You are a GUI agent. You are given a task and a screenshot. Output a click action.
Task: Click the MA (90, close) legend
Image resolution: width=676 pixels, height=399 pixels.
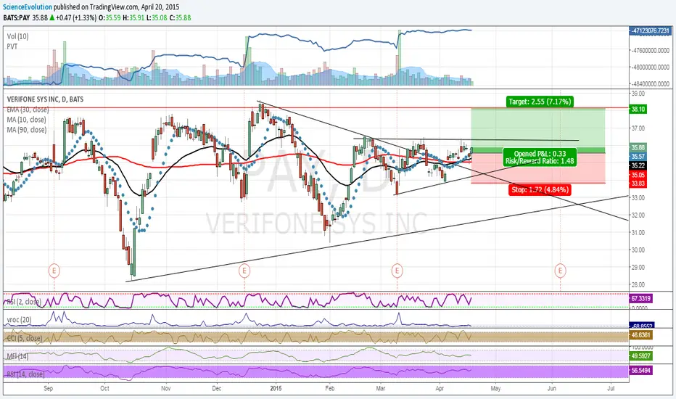pos(26,129)
